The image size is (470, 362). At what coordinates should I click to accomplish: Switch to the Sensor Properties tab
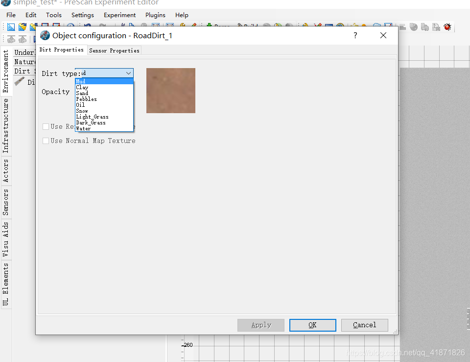[x=114, y=50]
